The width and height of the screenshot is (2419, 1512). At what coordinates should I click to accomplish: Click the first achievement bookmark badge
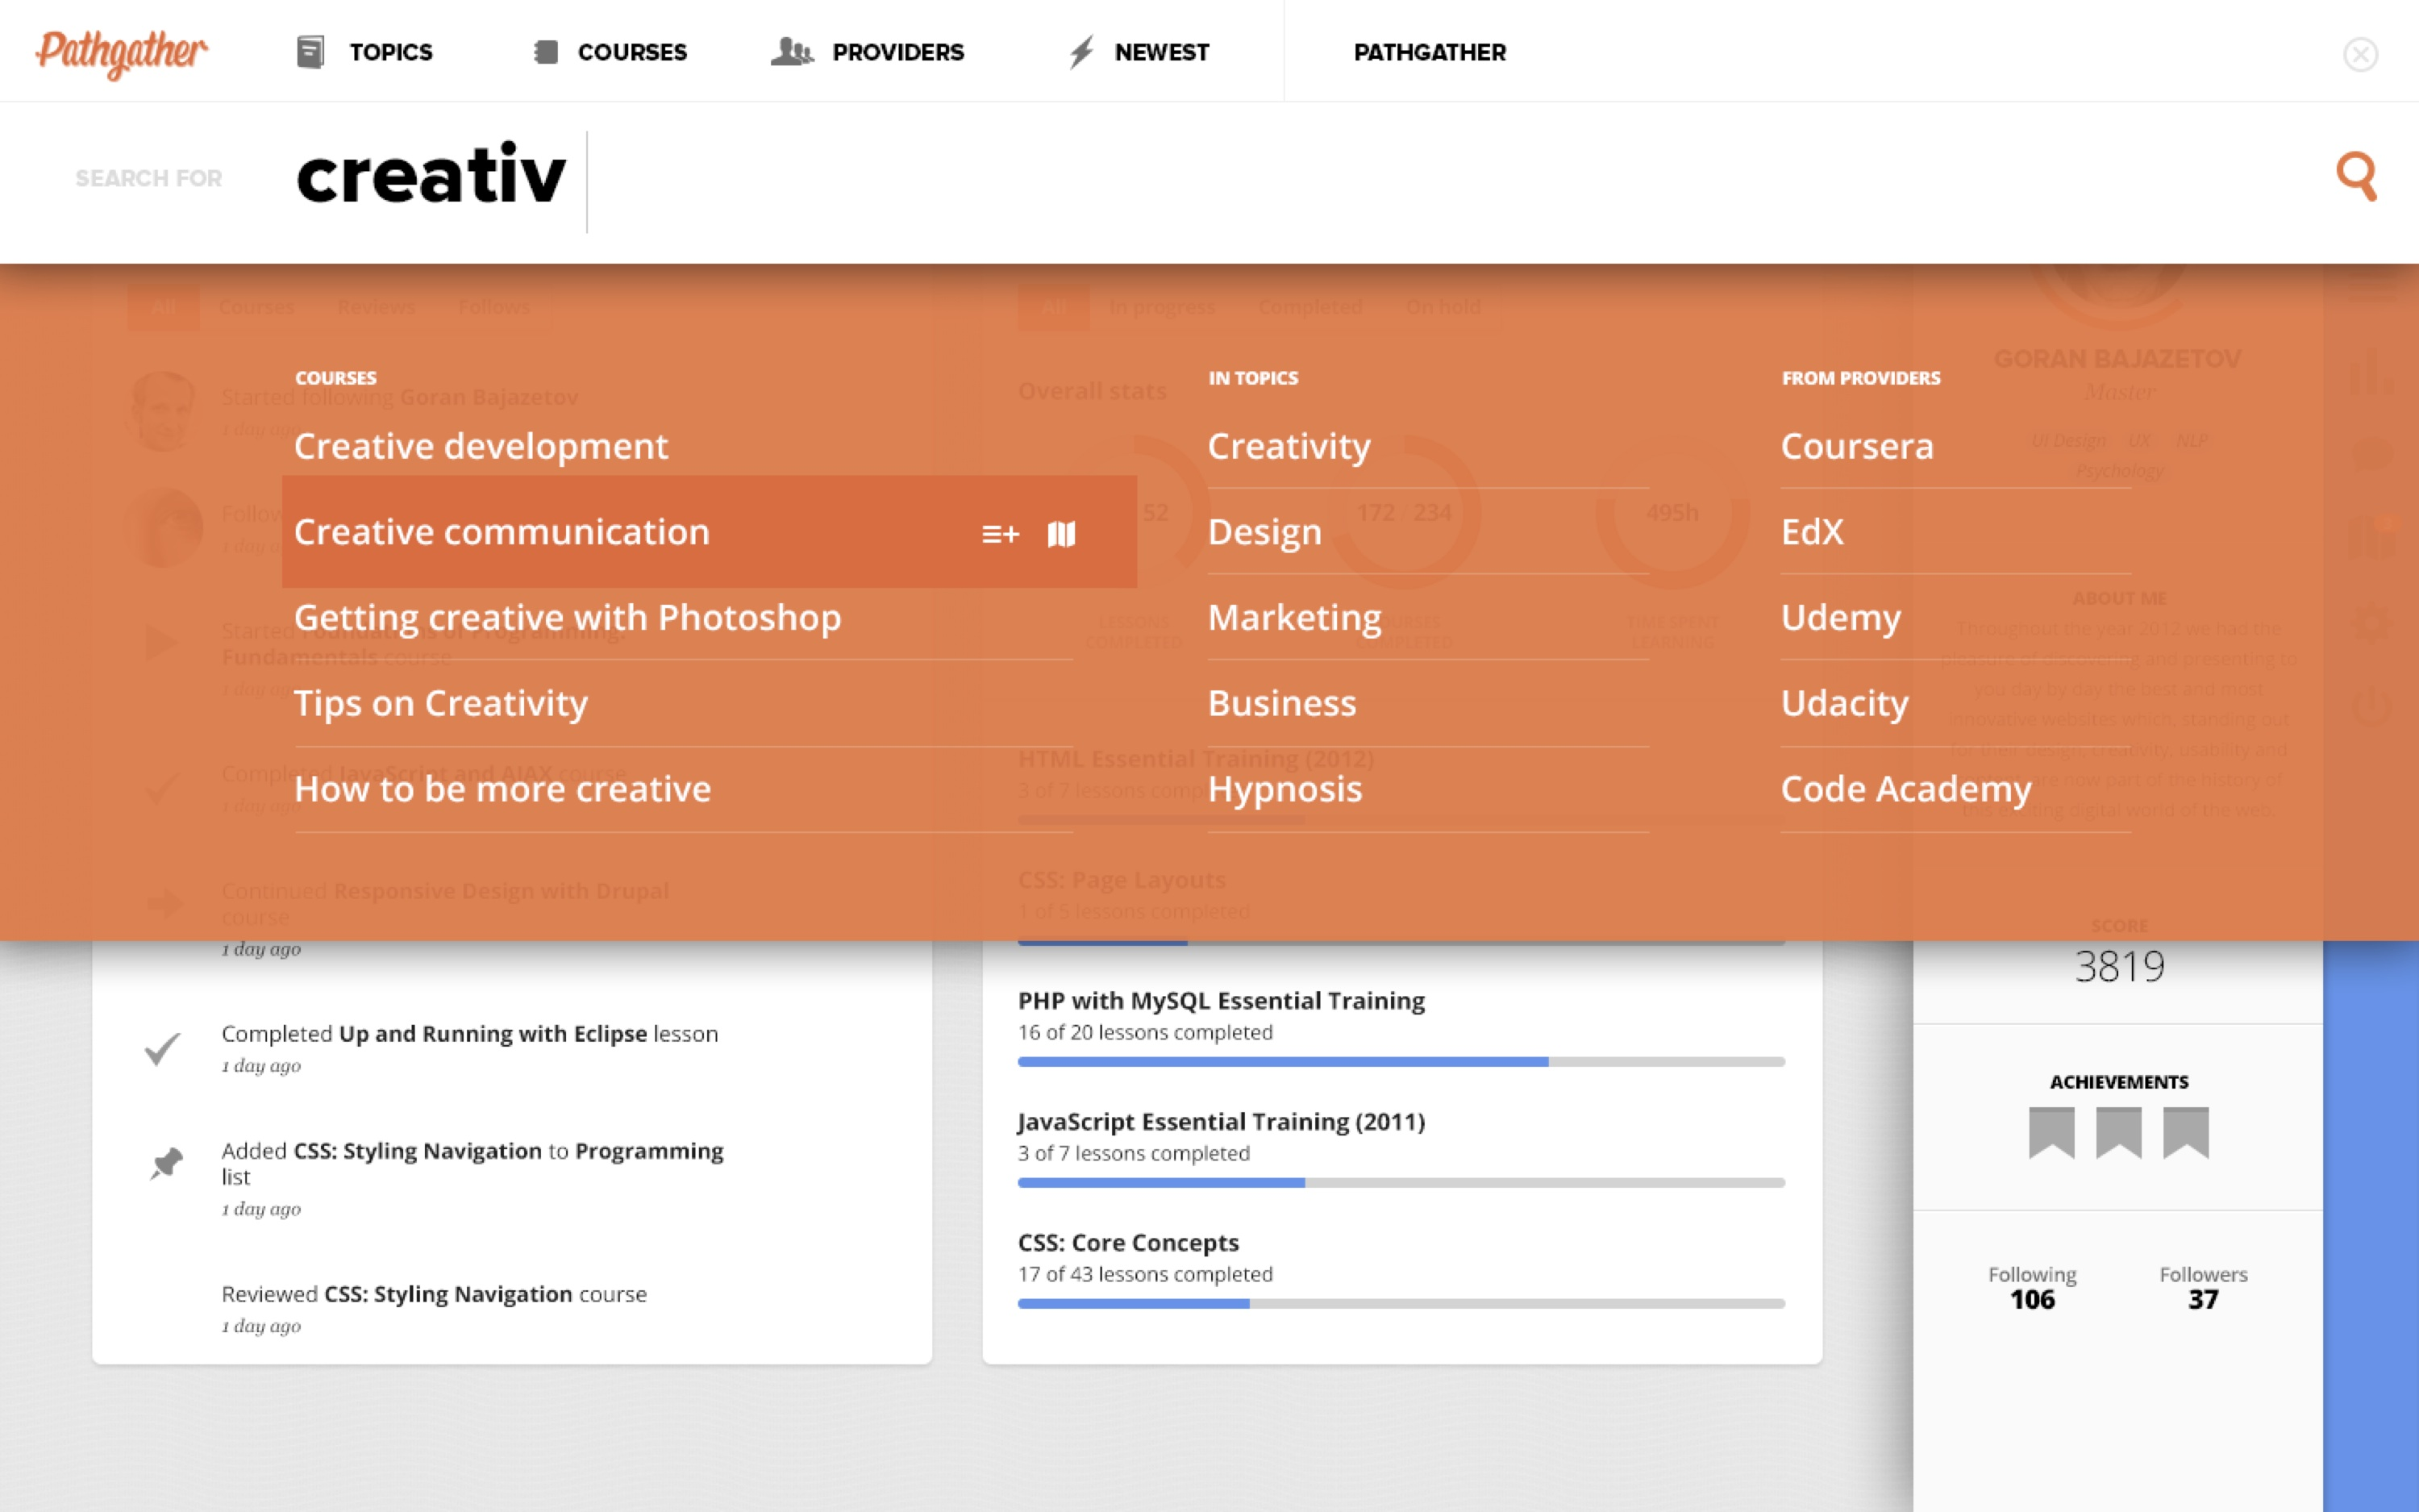[2051, 1132]
